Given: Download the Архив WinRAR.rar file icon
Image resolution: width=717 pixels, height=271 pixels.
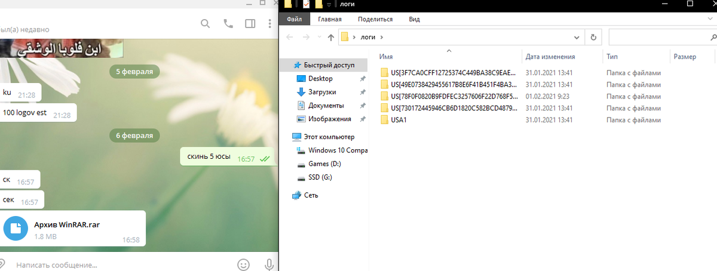Looking at the screenshot, I should [x=16, y=228].
